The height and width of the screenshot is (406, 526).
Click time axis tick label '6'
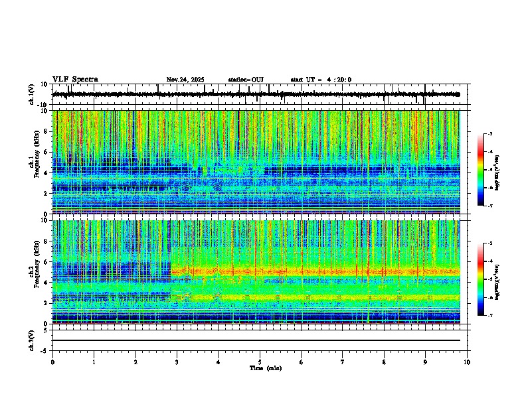click(302, 362)
